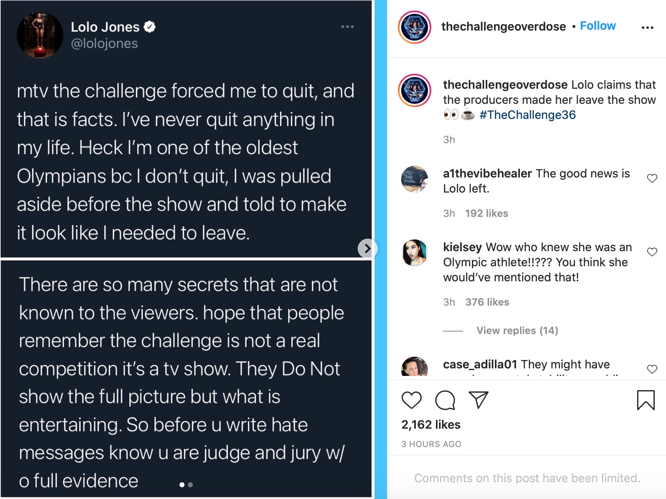Screen dimensions: 666x499
Task: Share the post via paper plane icon
Action: click(x=479, y=400)
